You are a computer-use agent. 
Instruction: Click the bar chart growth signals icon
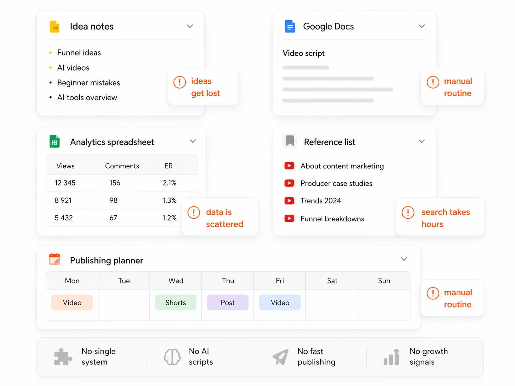pyautogui.click(x=391, y=357)
